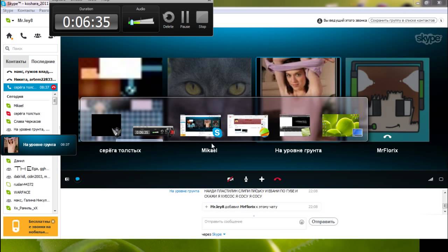Screen dimensions: 448x252
Task: Open conversation Никита, artem22833
Action: coord(30,79)
